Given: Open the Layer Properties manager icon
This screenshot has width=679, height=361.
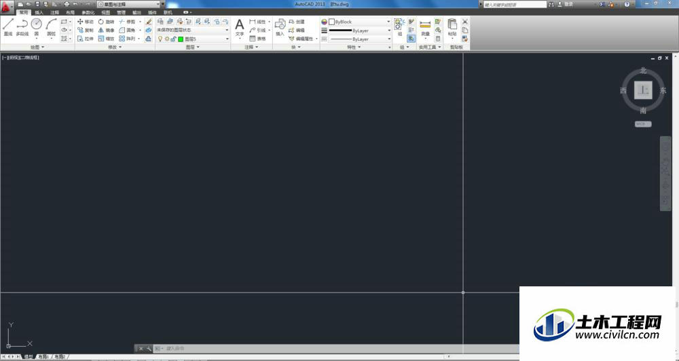Looking at the screenshot, I should point(160,21).
